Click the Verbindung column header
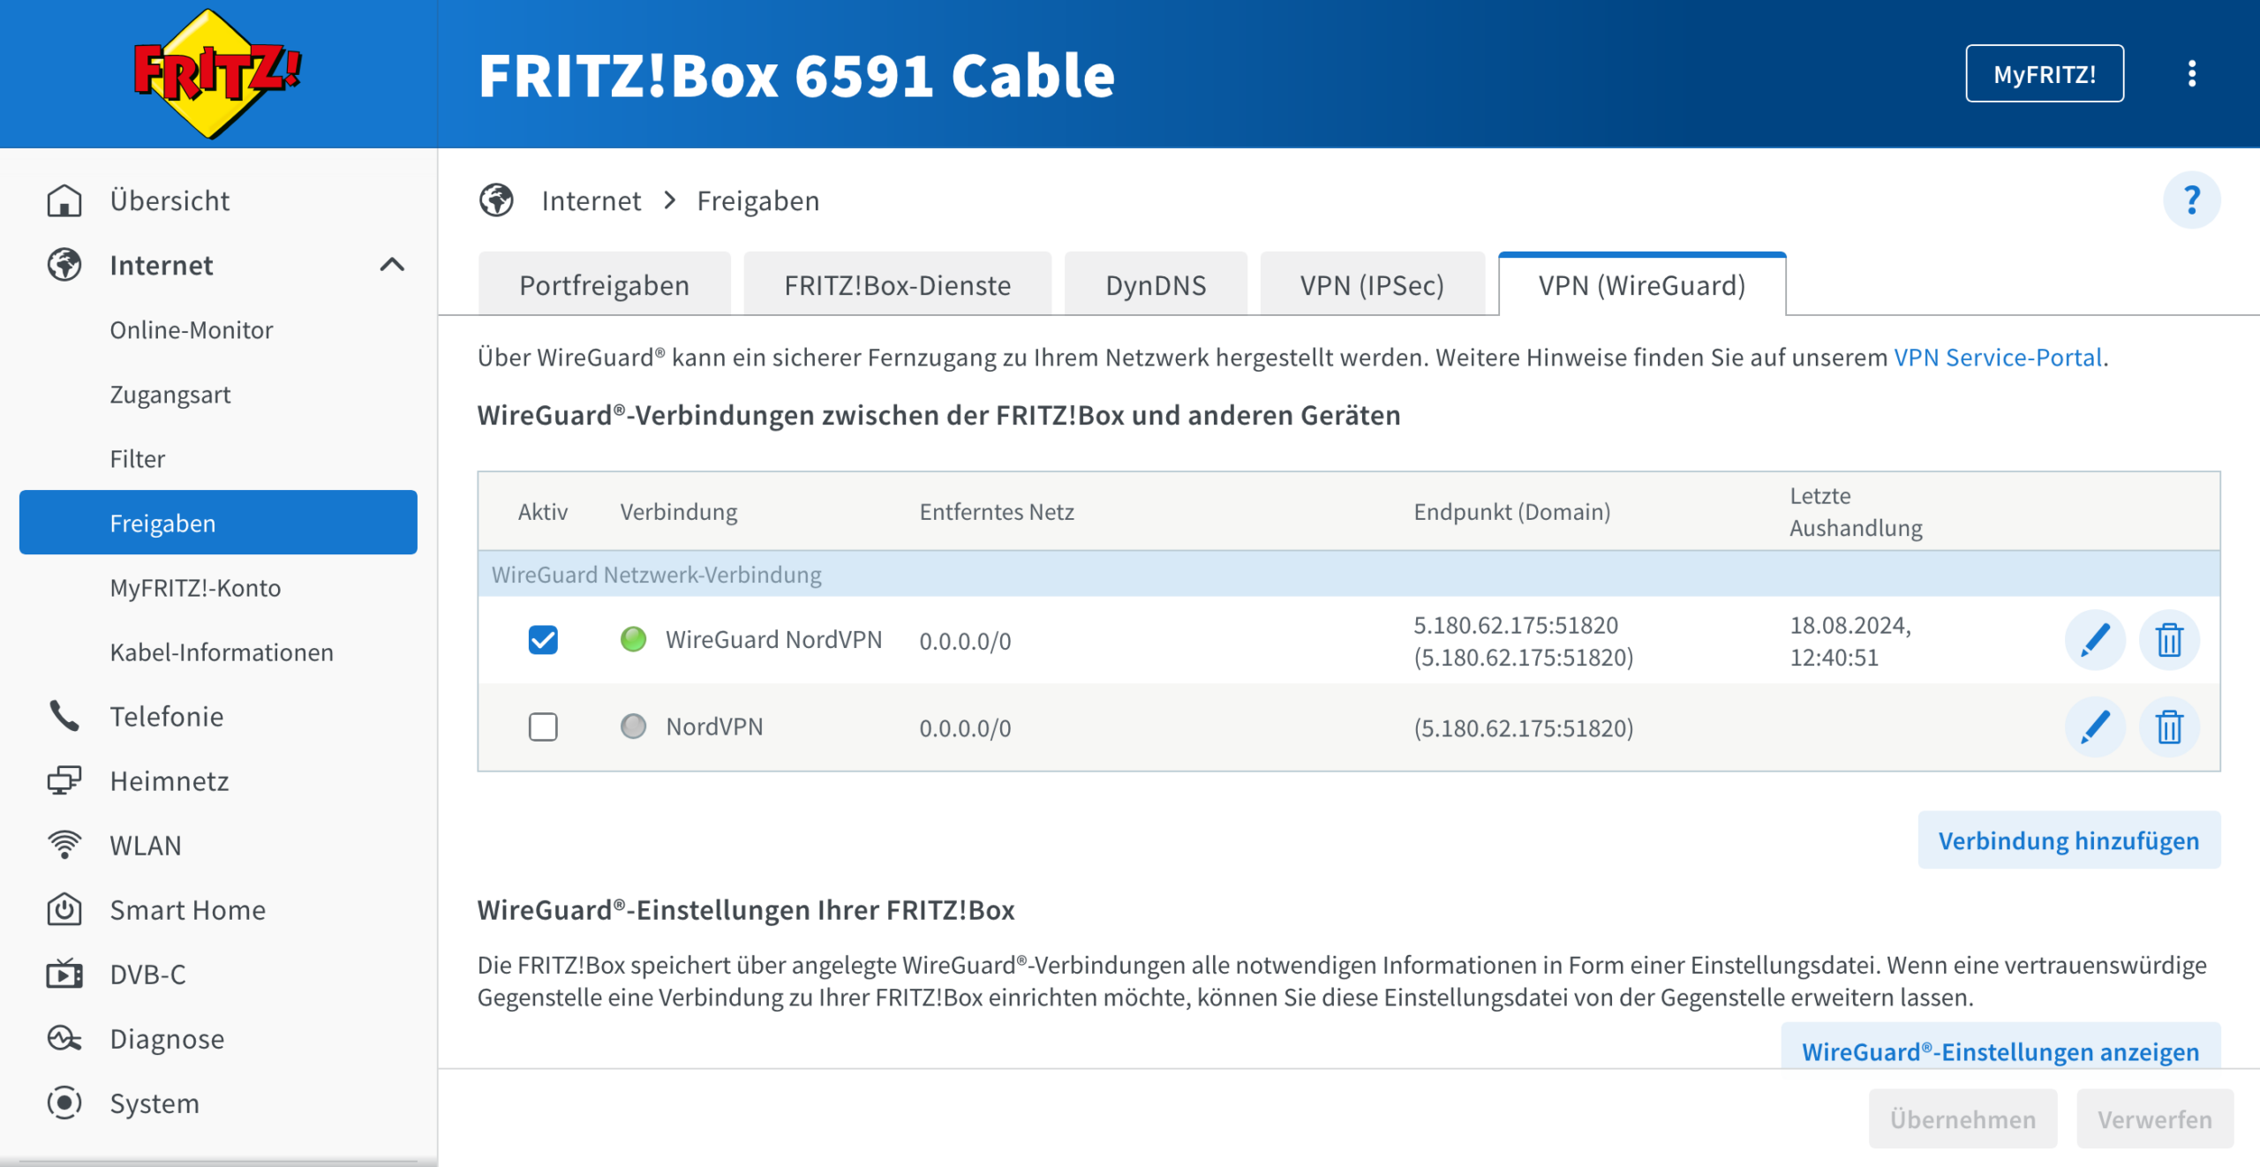 click(679, 511)
